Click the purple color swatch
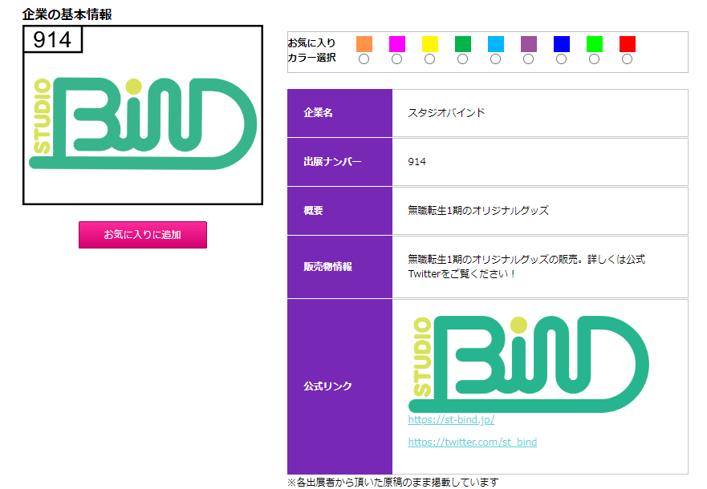Viewport: 707px width, 489px height. tap(528, 45)
